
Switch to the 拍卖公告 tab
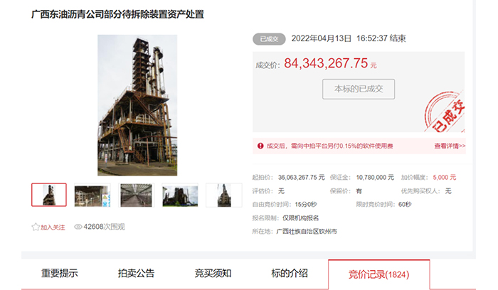pyautogui.click(x=136, y=274)
